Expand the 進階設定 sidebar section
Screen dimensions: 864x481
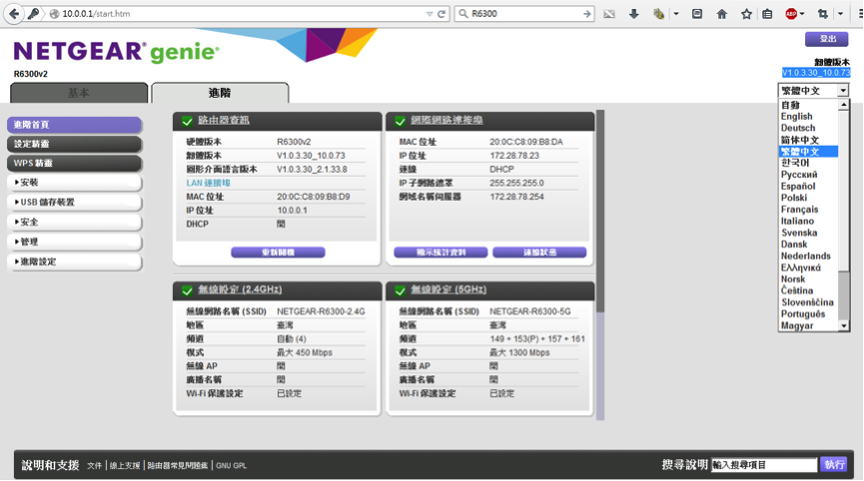tap(74, 262)
